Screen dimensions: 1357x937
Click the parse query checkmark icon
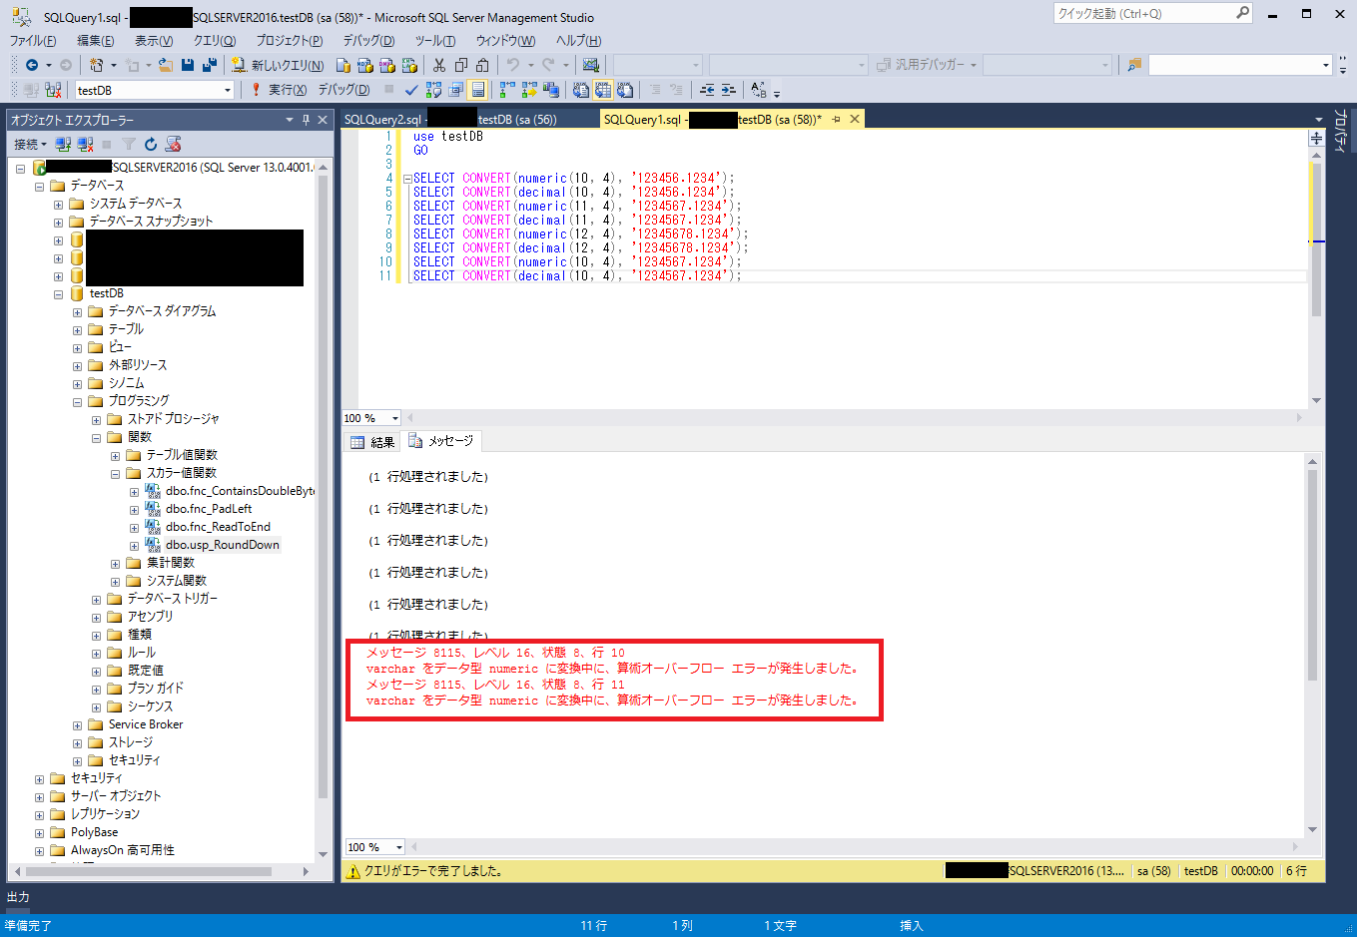coord(411,90)
